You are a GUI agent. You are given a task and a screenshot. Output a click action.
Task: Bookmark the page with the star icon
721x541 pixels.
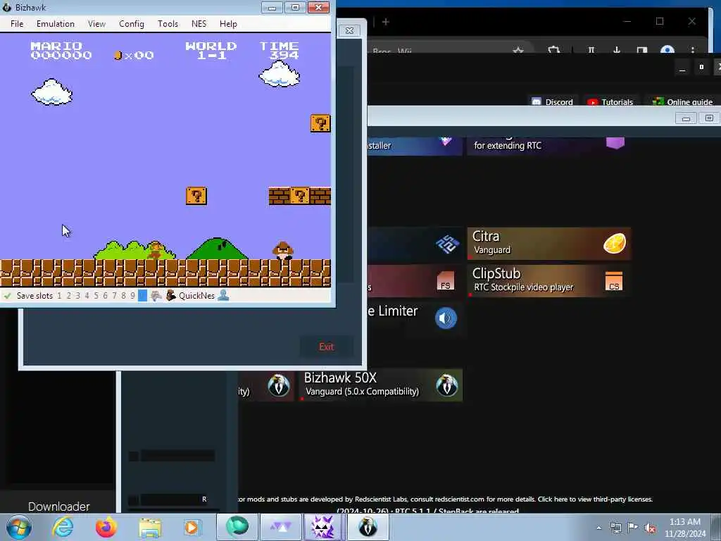click(518, 50)
